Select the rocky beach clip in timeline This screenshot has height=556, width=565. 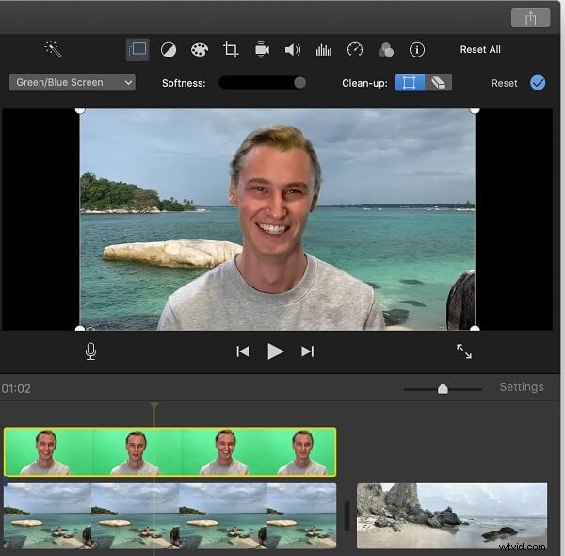click(x=452, y=516)
